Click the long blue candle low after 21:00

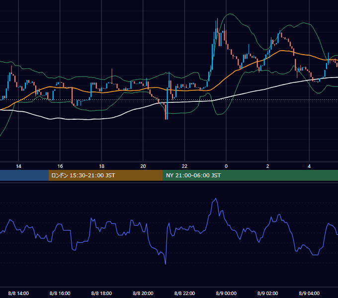[168, 119]
